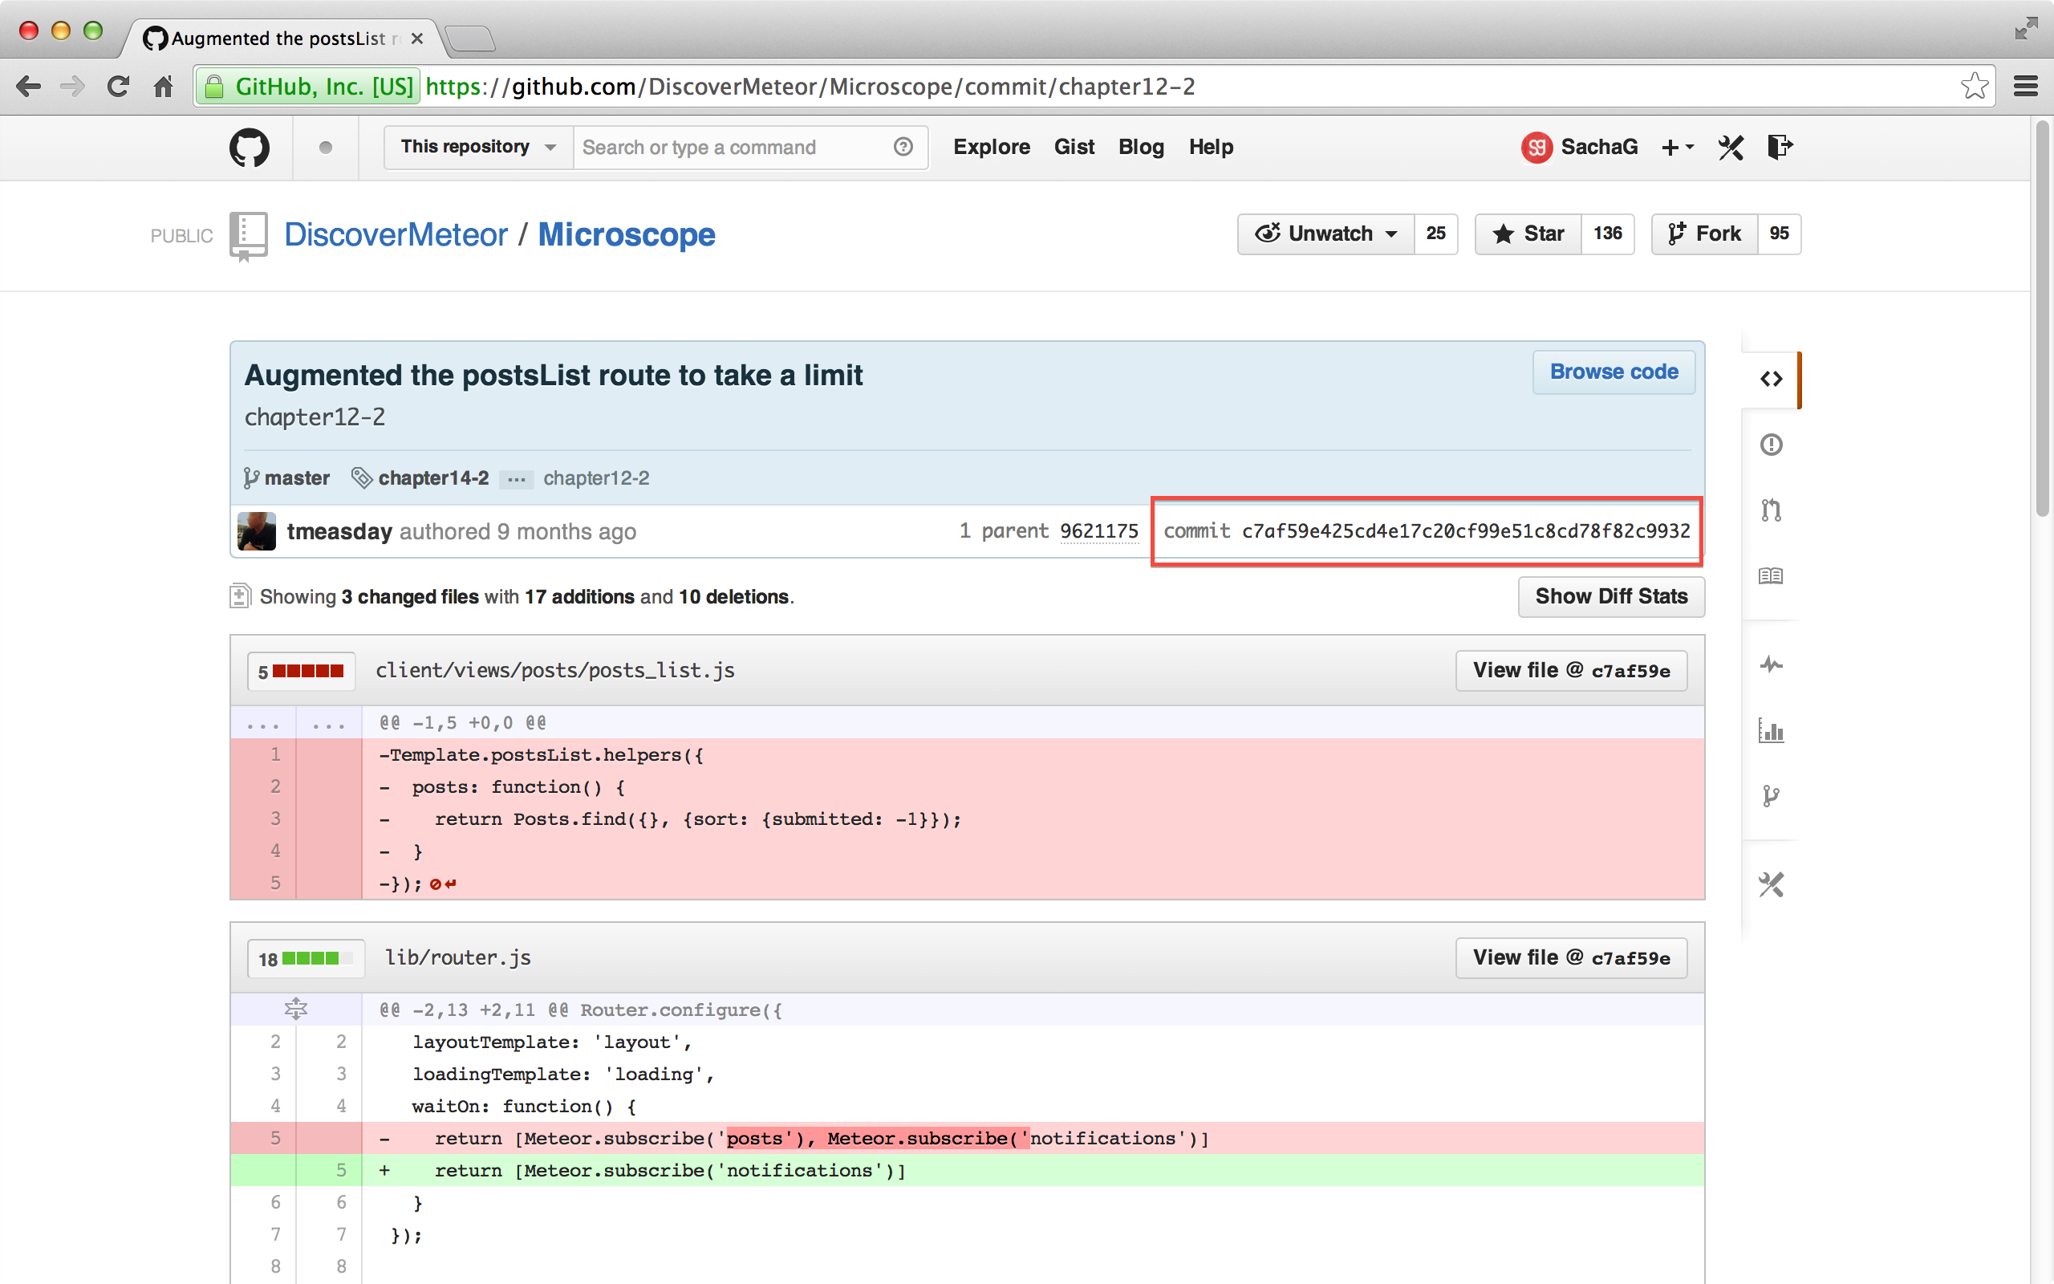Image resolution: width=2054 pixels, height=1284 pixels.
Task: Open the Graphs bar-chart icon
Action: [1772, 731]
